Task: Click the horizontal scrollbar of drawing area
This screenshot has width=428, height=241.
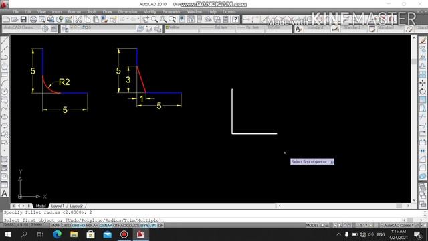Action: 344,206
